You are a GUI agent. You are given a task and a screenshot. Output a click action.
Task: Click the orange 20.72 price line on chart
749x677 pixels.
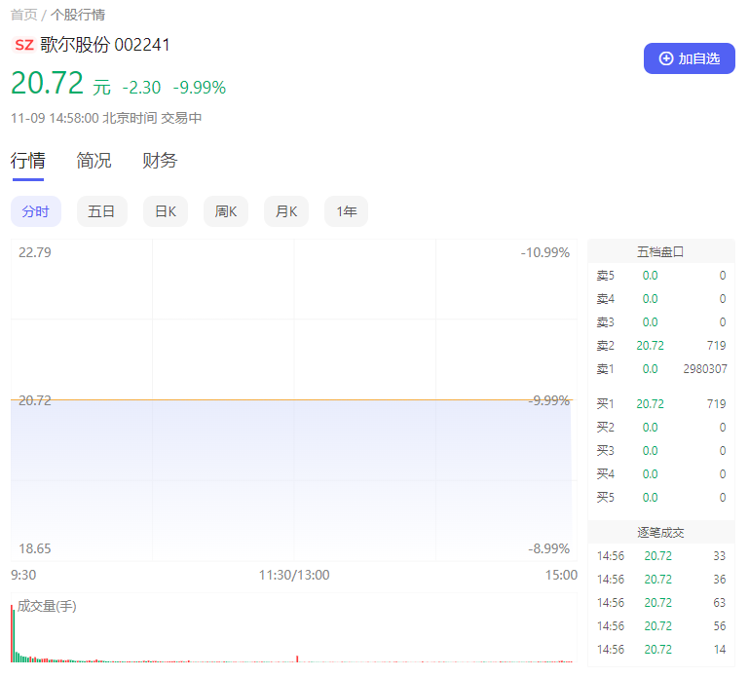[292, 399]
